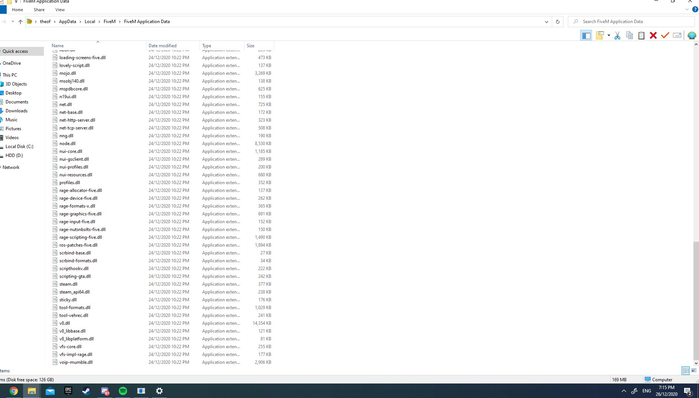The height and width of the screenshot is (398, 699).
Task: Switch to large icons view in status bar
Action: coord(694,370)
